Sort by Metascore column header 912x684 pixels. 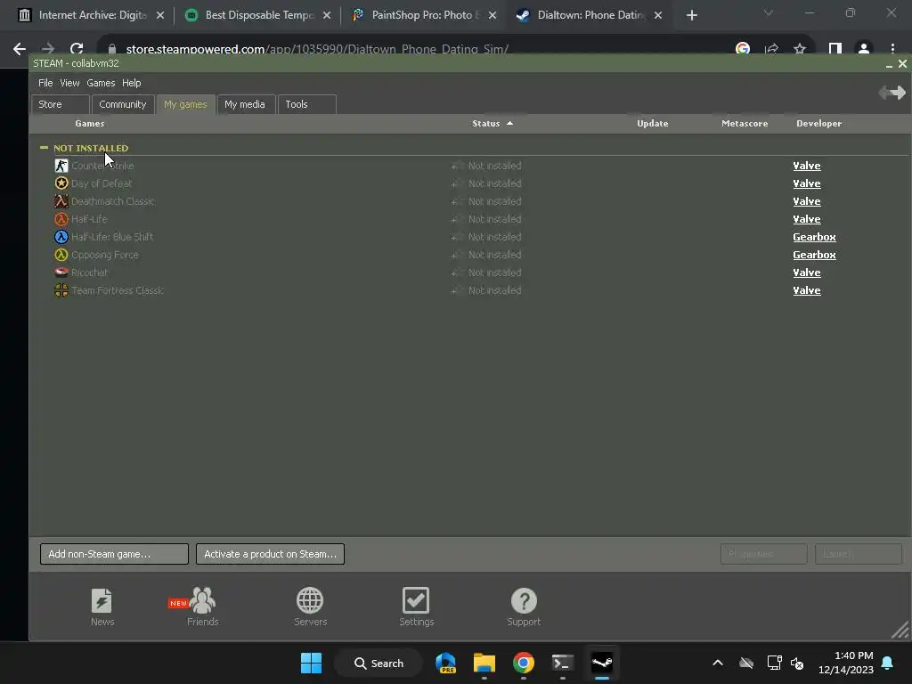(745, 123)
